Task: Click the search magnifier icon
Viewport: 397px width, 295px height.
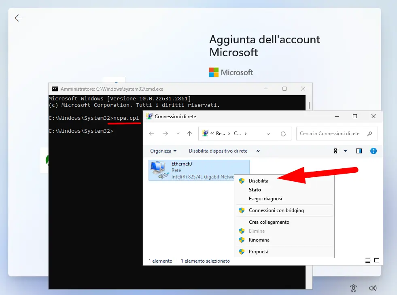Action: click(369, 134)
